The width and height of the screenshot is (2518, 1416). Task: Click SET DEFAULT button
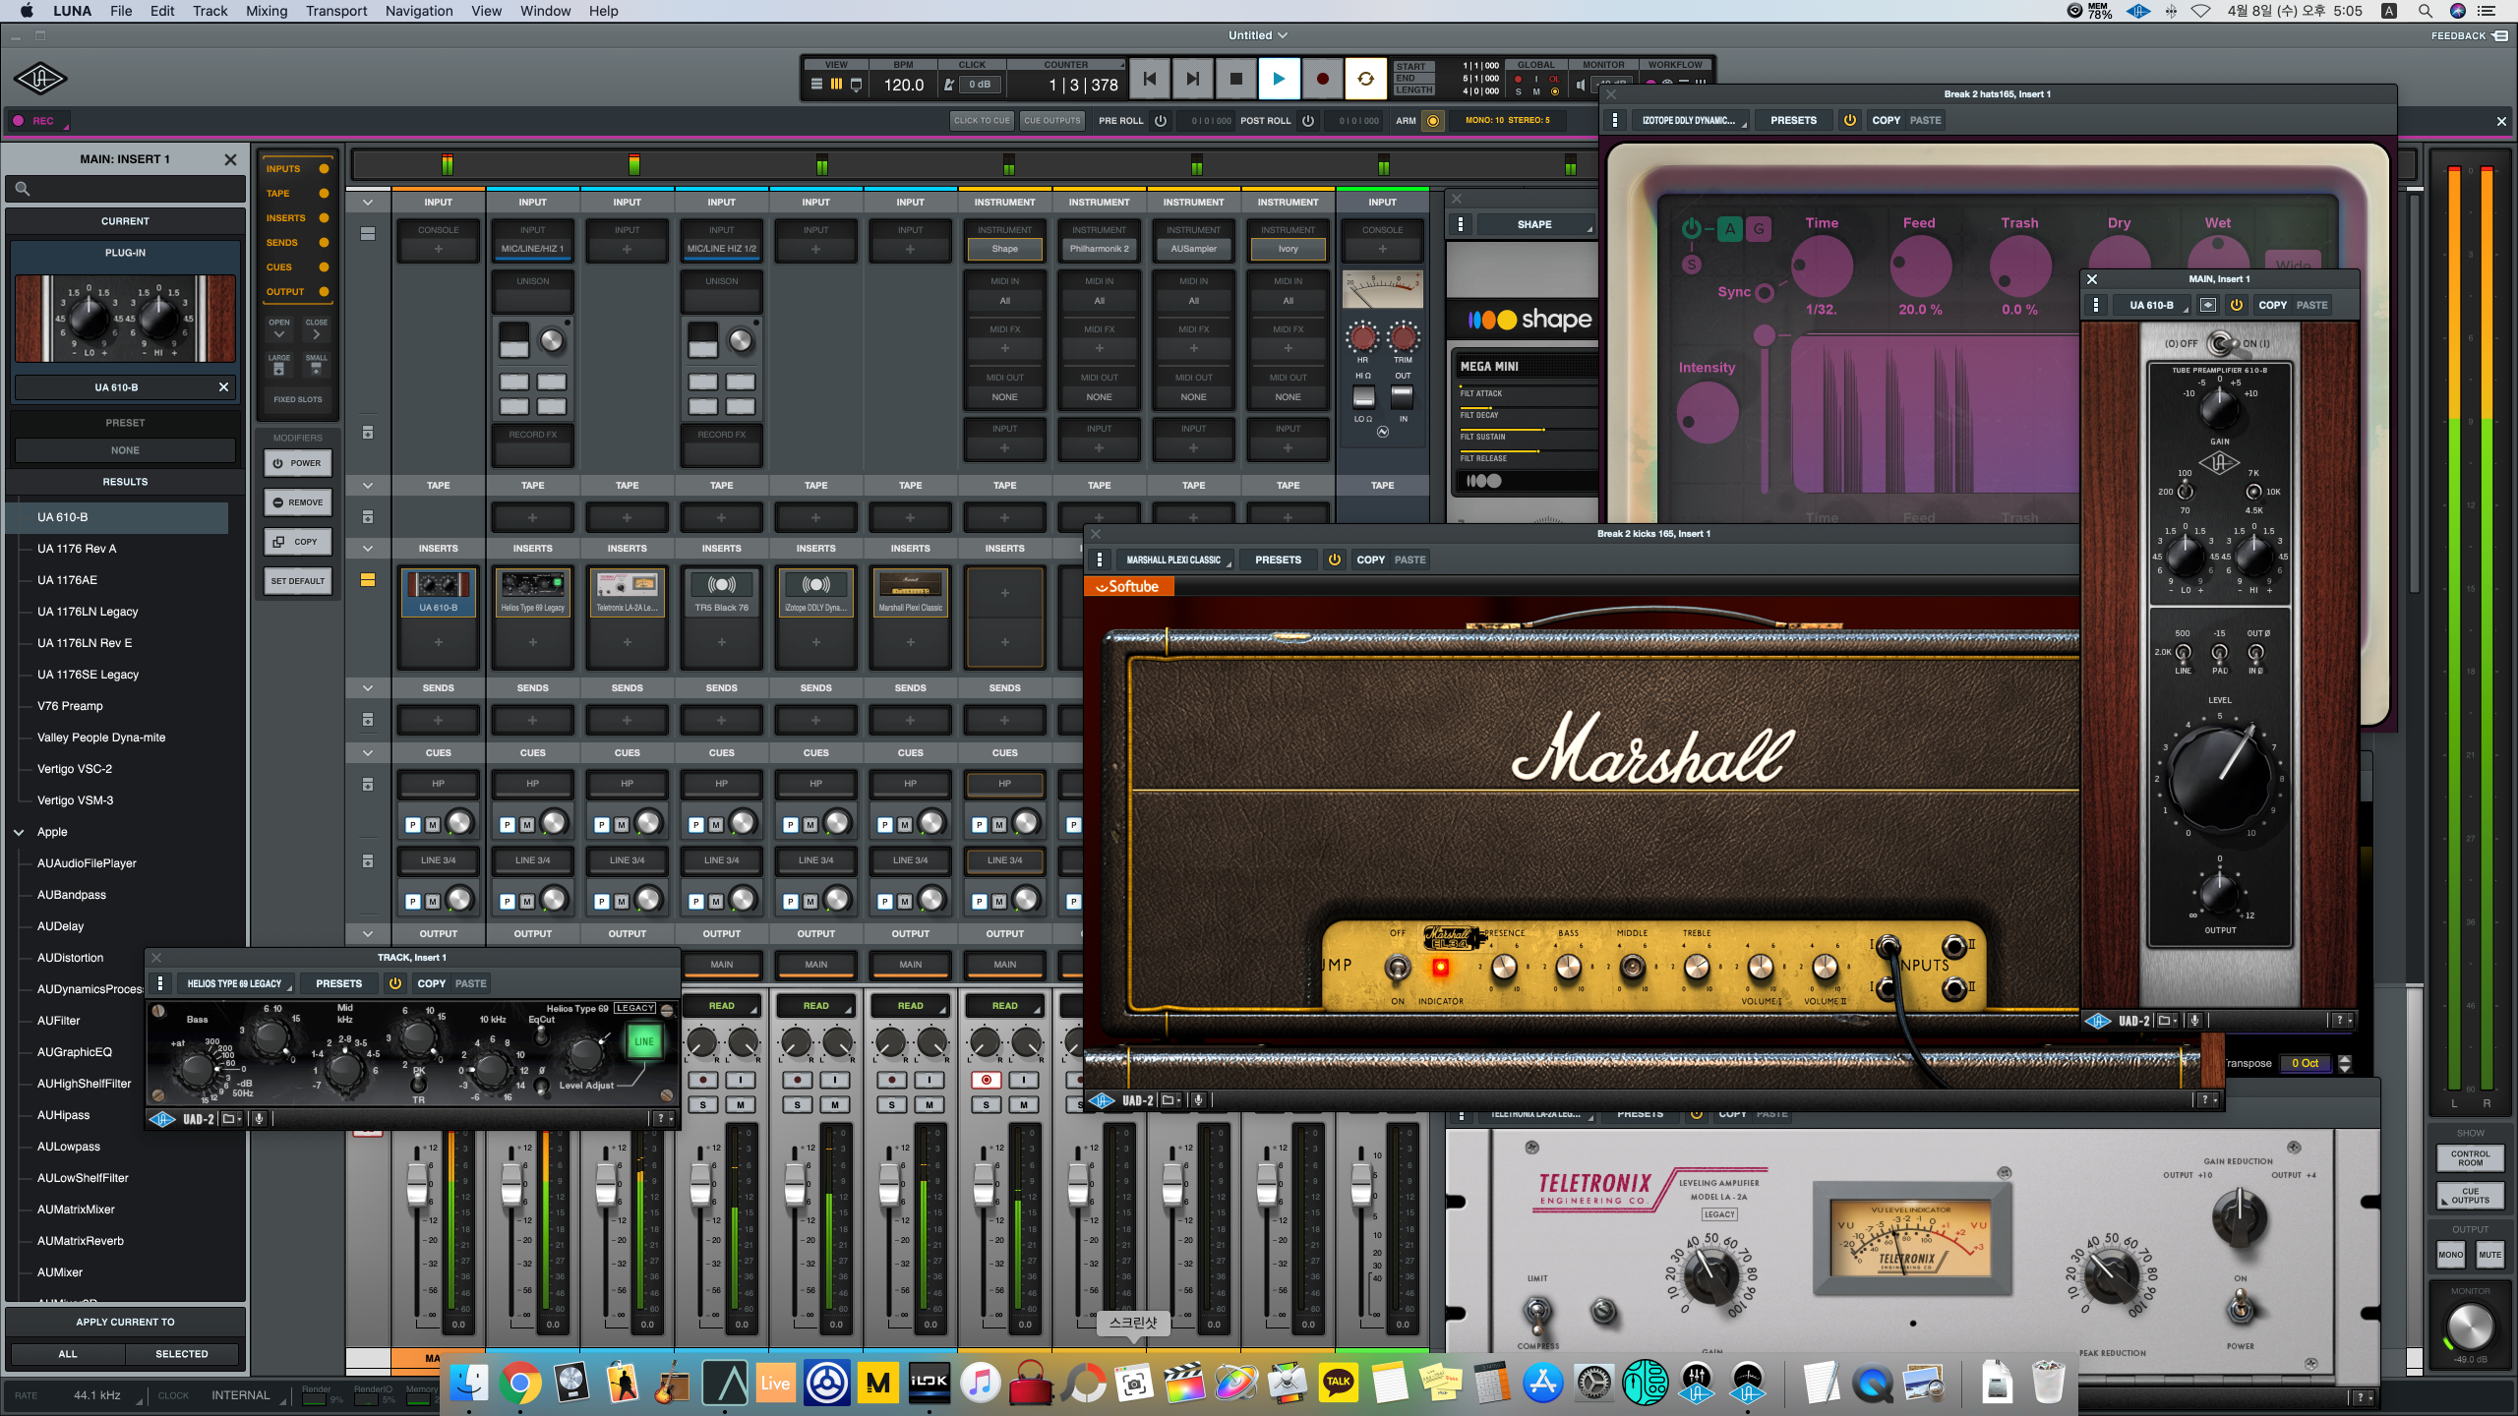pos(297,581)
